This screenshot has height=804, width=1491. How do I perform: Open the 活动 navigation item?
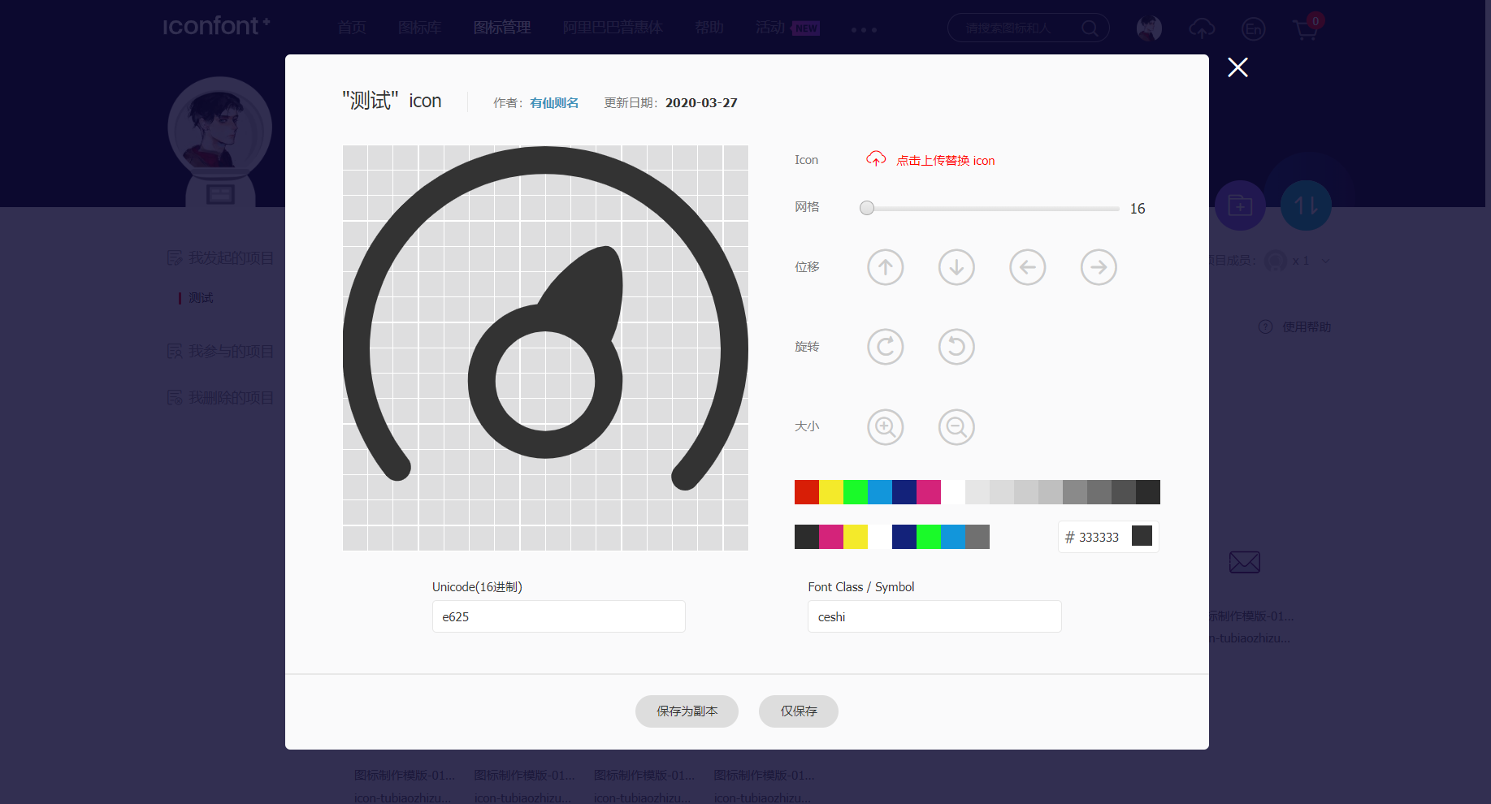tap(770, 28)
